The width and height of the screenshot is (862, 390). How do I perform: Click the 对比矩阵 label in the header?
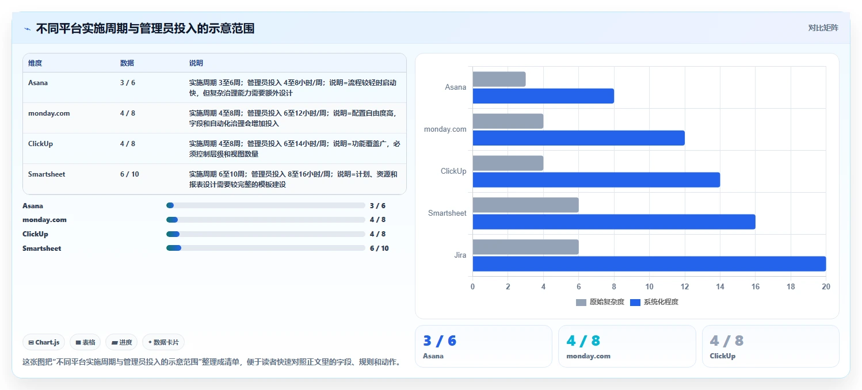click(x=823, y=28)
